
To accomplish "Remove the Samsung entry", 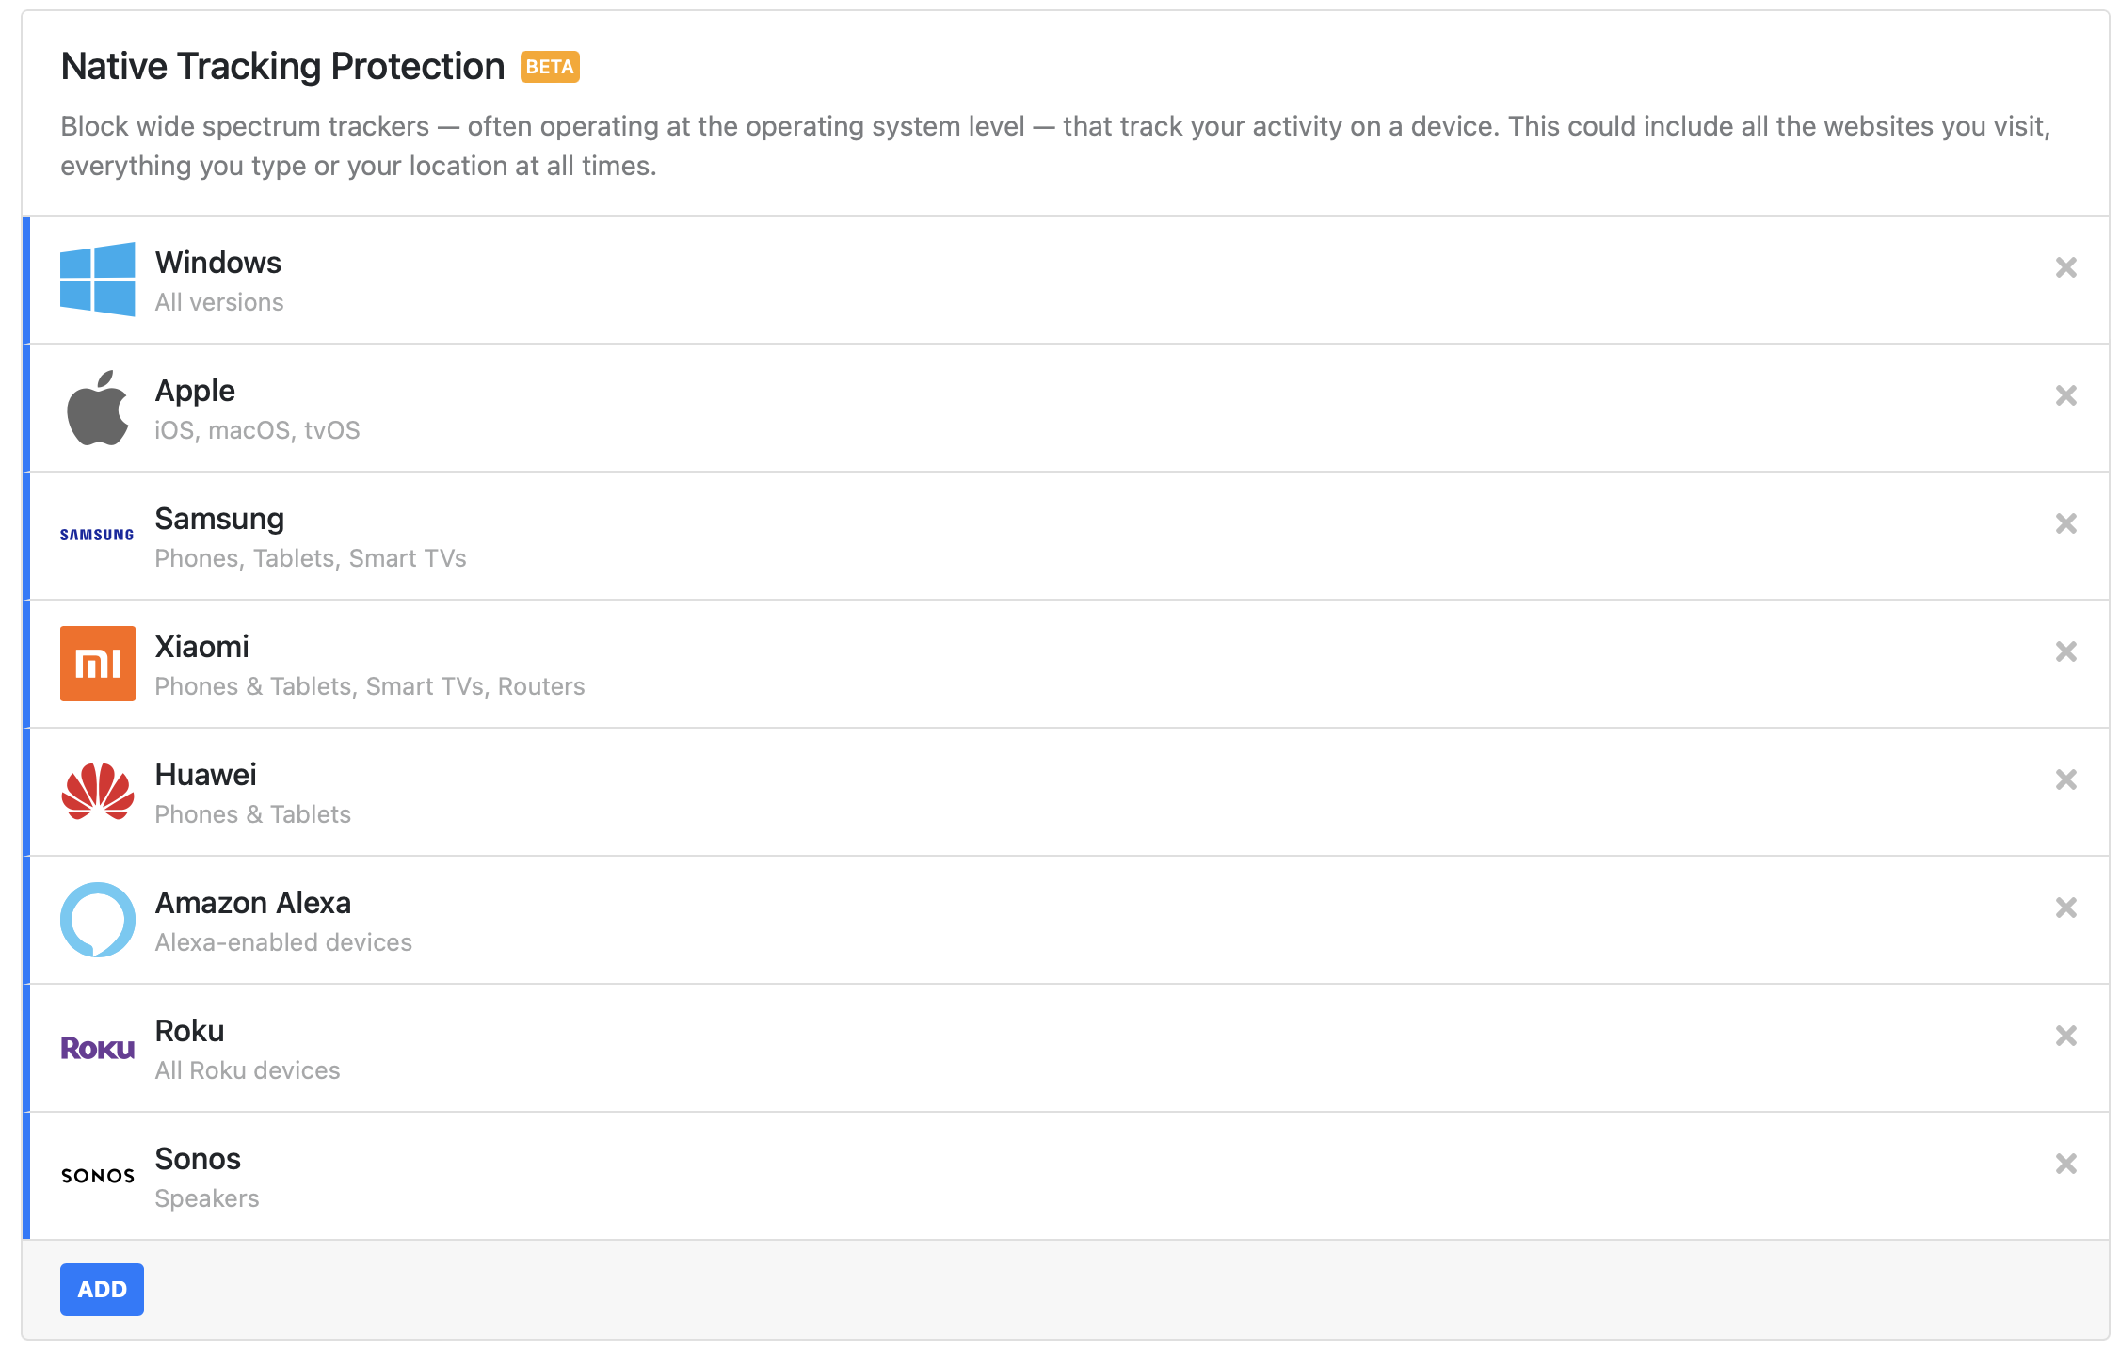I will pyautogui.click(x=2065, y=523).
